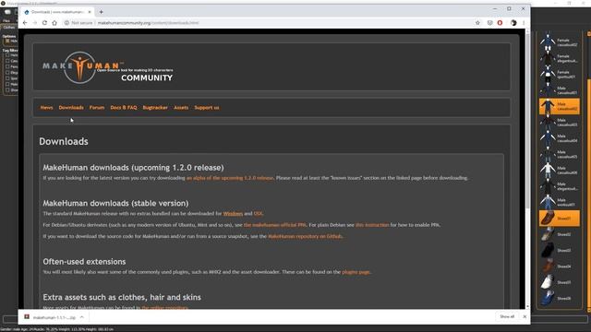Click MakeHuman clothes list orange scrollbar
This screenshot has height=332, width=591.
(x=589, y=192)
